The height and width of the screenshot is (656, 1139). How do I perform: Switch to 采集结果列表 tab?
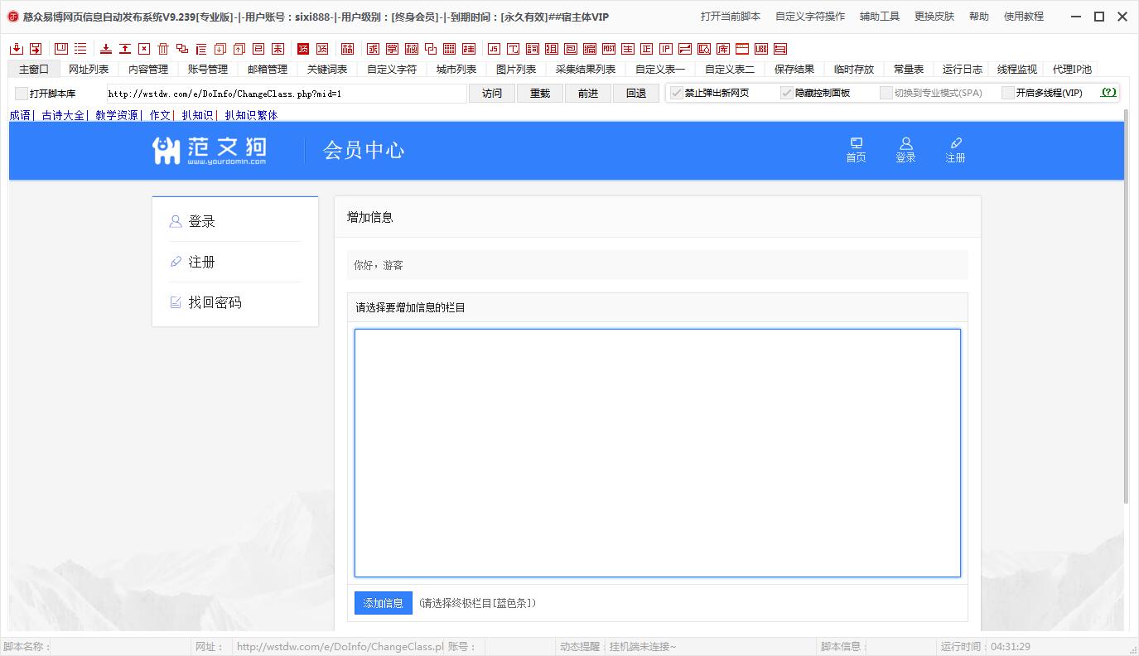[586, 70]
